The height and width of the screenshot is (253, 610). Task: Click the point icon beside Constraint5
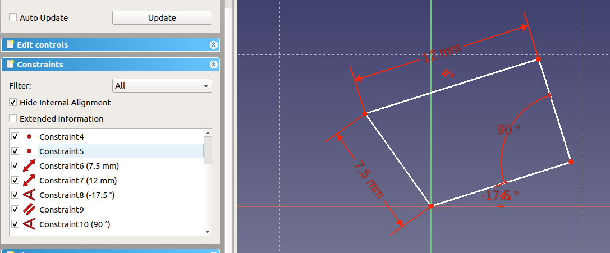[x=29, y=151]
